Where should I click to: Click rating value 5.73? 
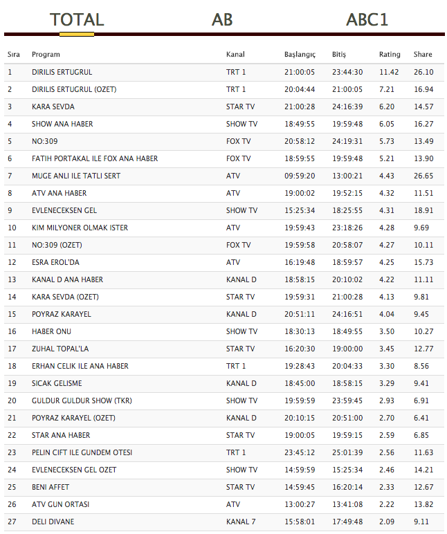pos(387,141)
